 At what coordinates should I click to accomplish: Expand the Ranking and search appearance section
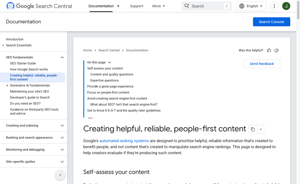click(x=62, y=138)
